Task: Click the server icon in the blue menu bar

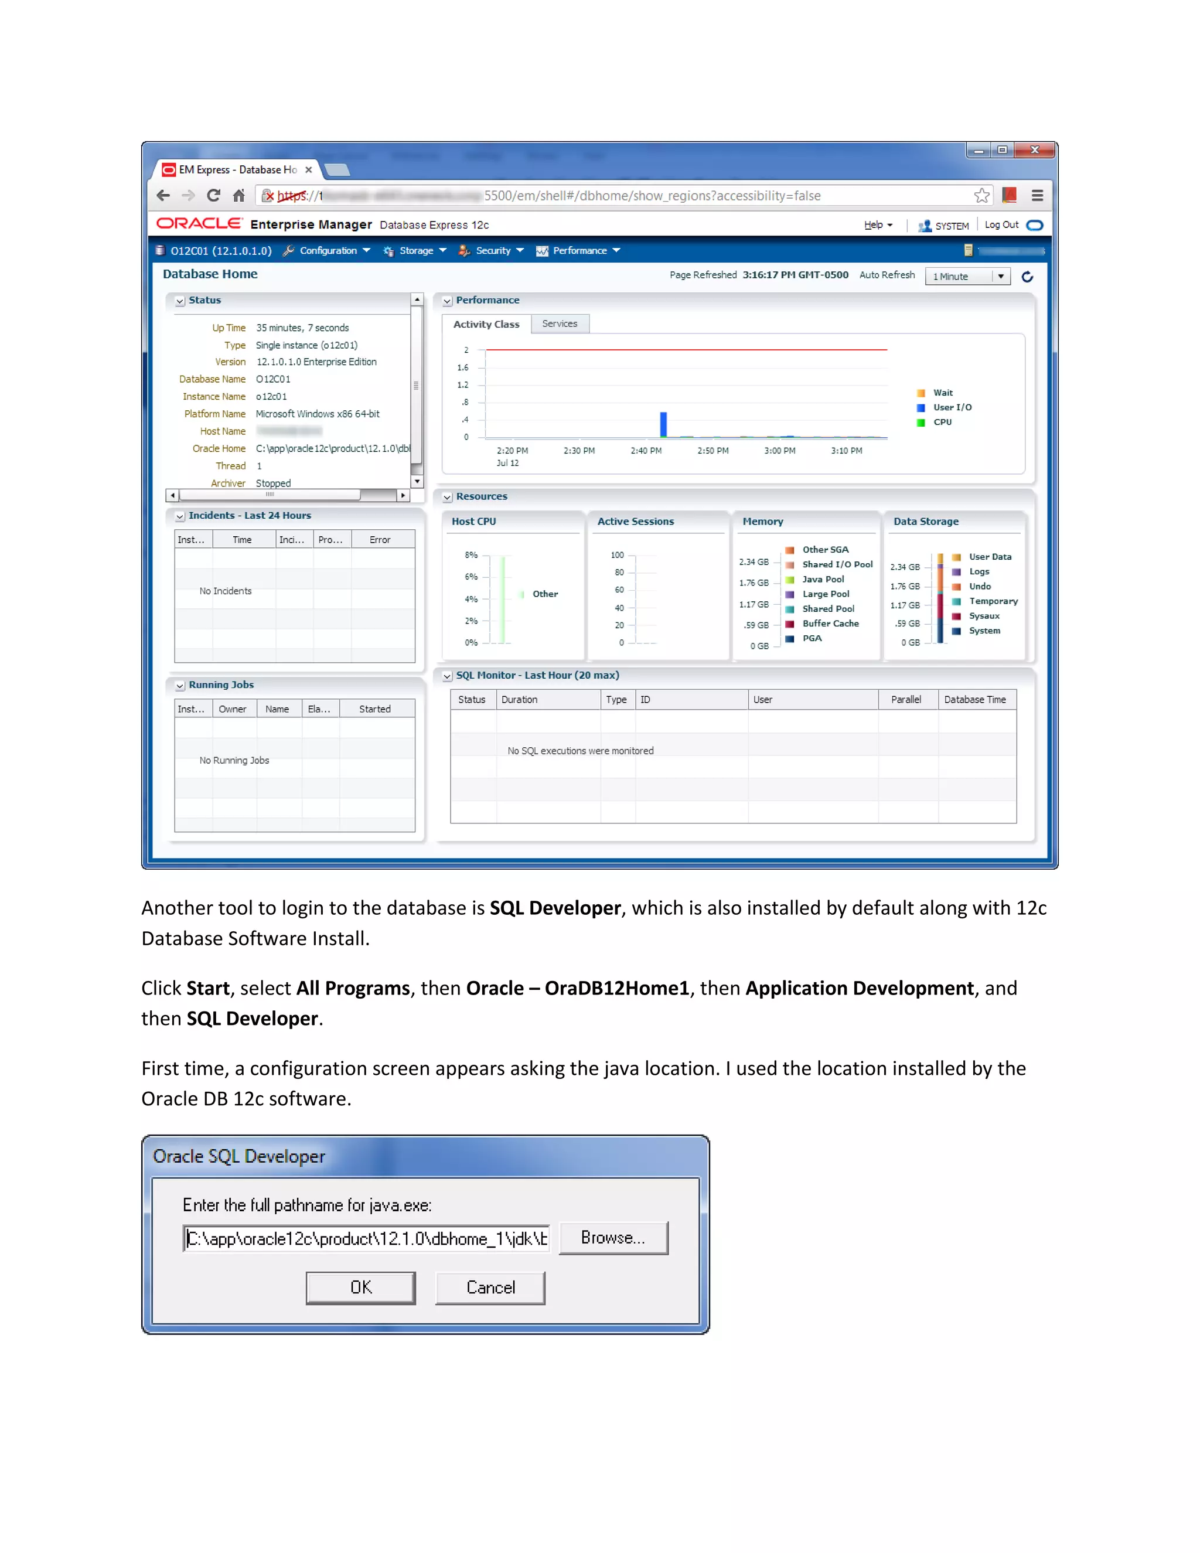Action: click(x=967, y=250)
